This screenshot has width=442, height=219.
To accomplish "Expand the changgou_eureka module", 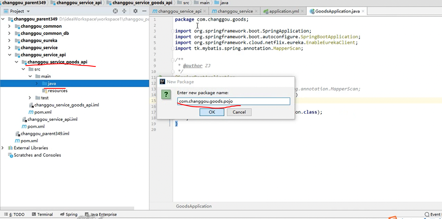I will 9,40.
